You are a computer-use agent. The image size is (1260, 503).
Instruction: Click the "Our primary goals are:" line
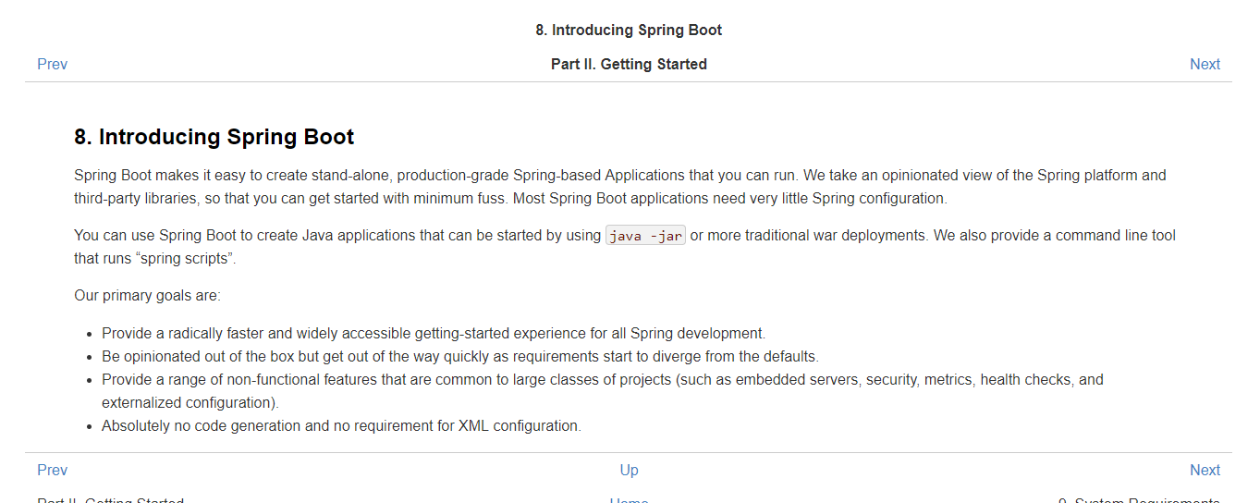[148, 296]
